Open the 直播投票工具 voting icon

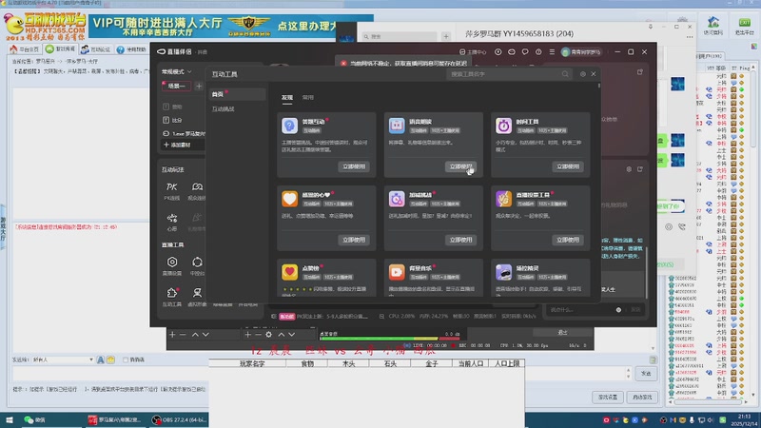[503, 199]
